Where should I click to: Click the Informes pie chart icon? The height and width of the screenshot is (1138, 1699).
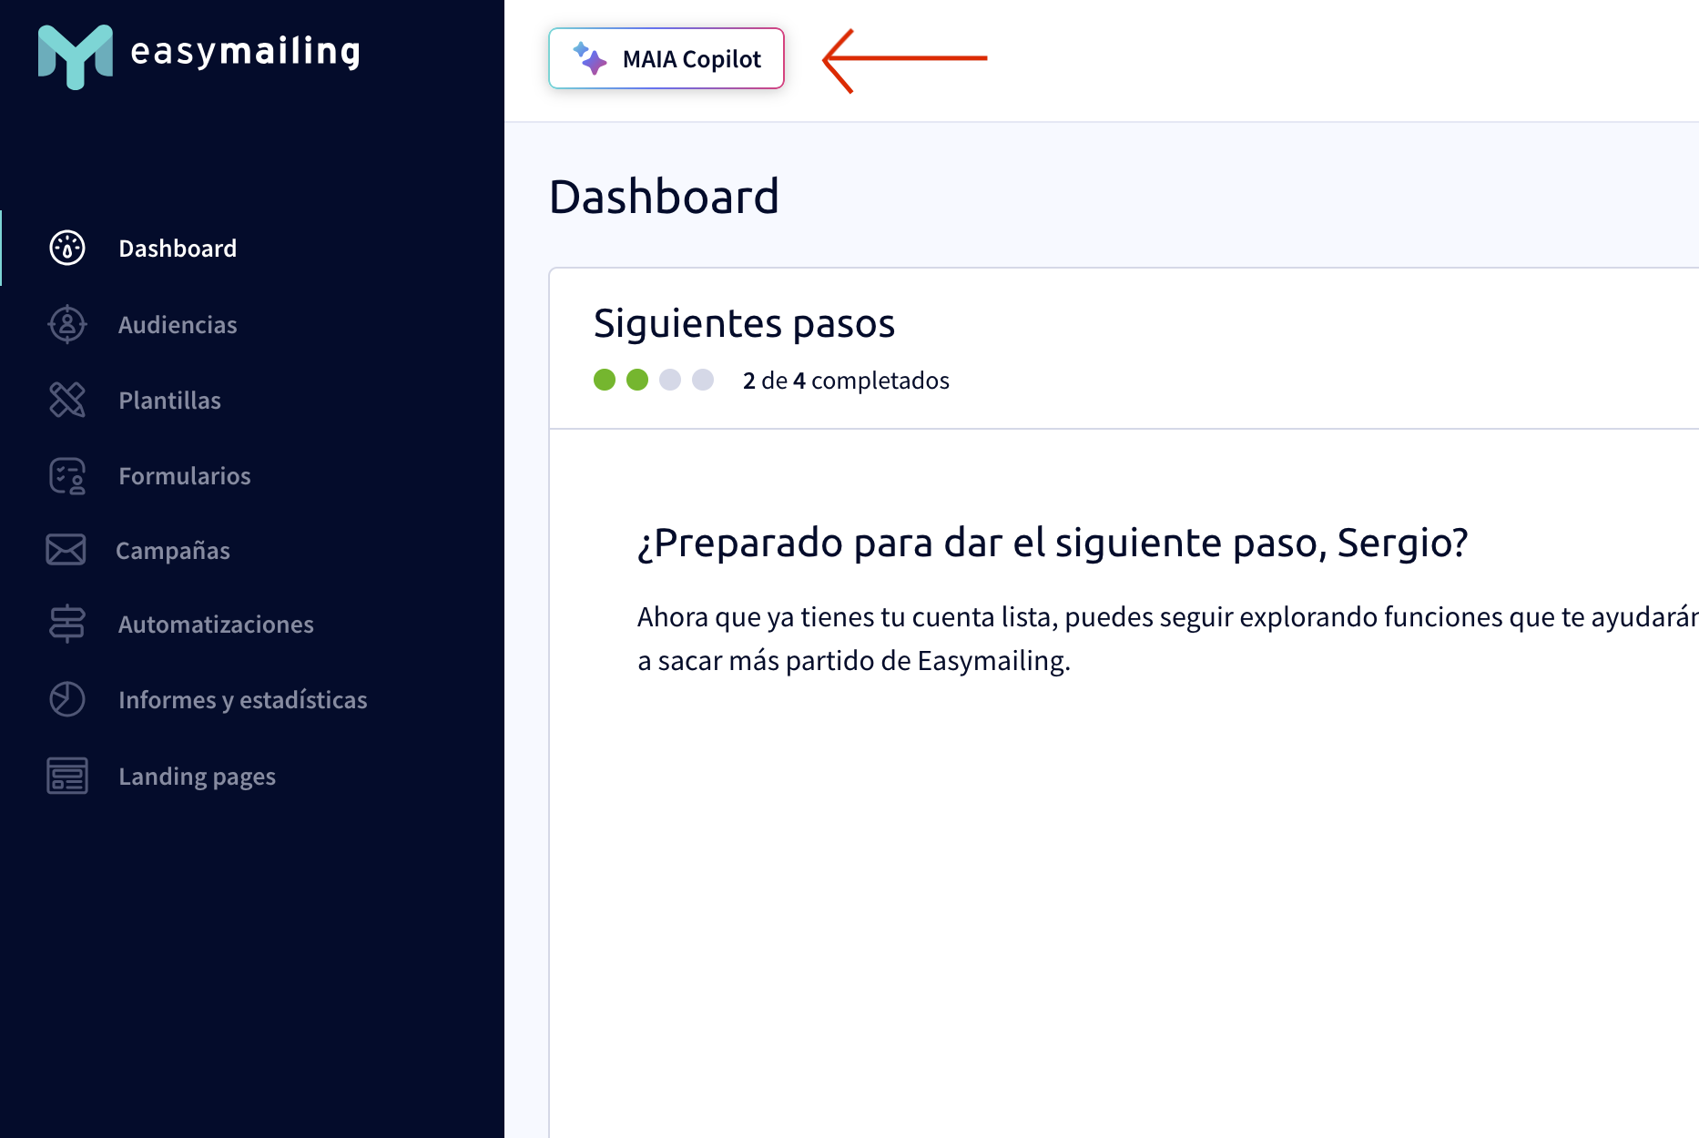[x=67, y=699]
